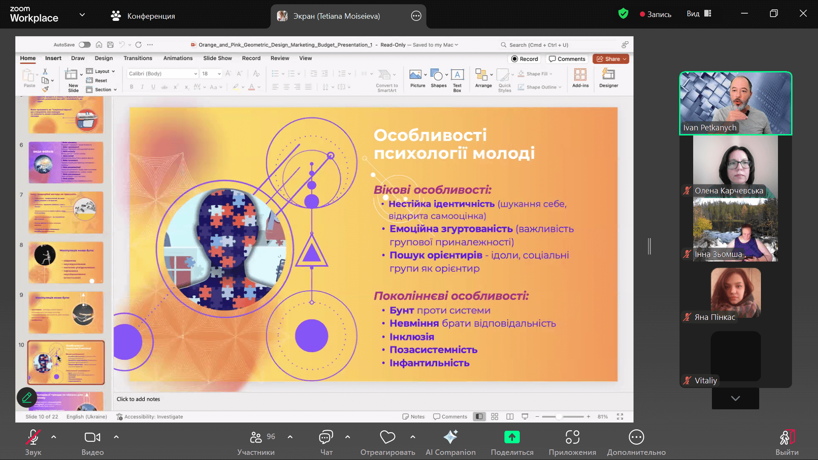The image size is (818, 460).
Task: Click the Redo circular arrow icon
Action: coord(138,45)
